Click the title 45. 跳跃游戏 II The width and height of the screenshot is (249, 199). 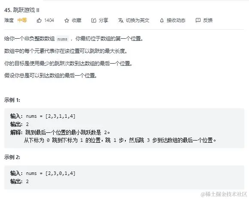pos(22,10)
